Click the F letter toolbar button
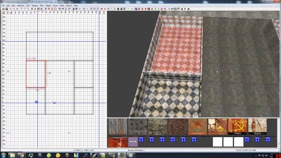 click(185, 9)
